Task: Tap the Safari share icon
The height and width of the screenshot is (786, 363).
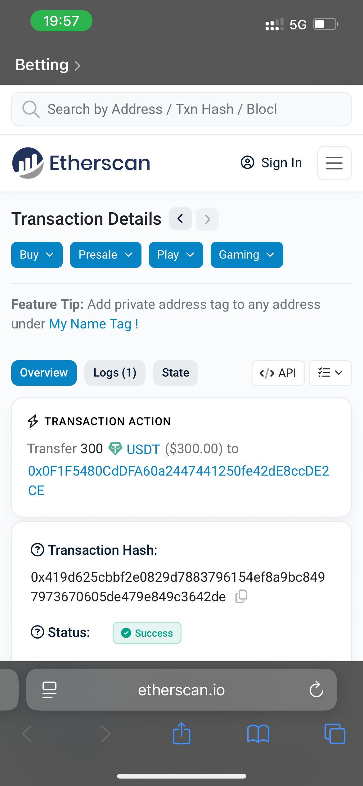Action: click(x=181, y=734)
